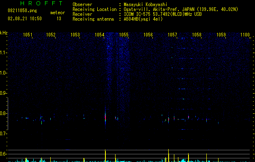The image size is (255, 162).
Task: Click the 0.9 kHz frequency tick label
Action: [x=3, y=93]
